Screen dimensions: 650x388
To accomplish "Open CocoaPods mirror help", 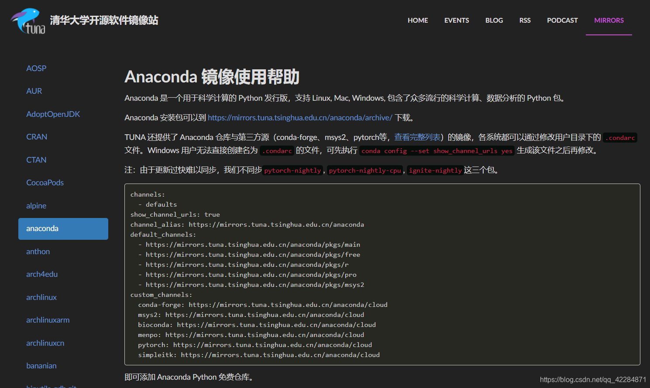I will point(45,183).
